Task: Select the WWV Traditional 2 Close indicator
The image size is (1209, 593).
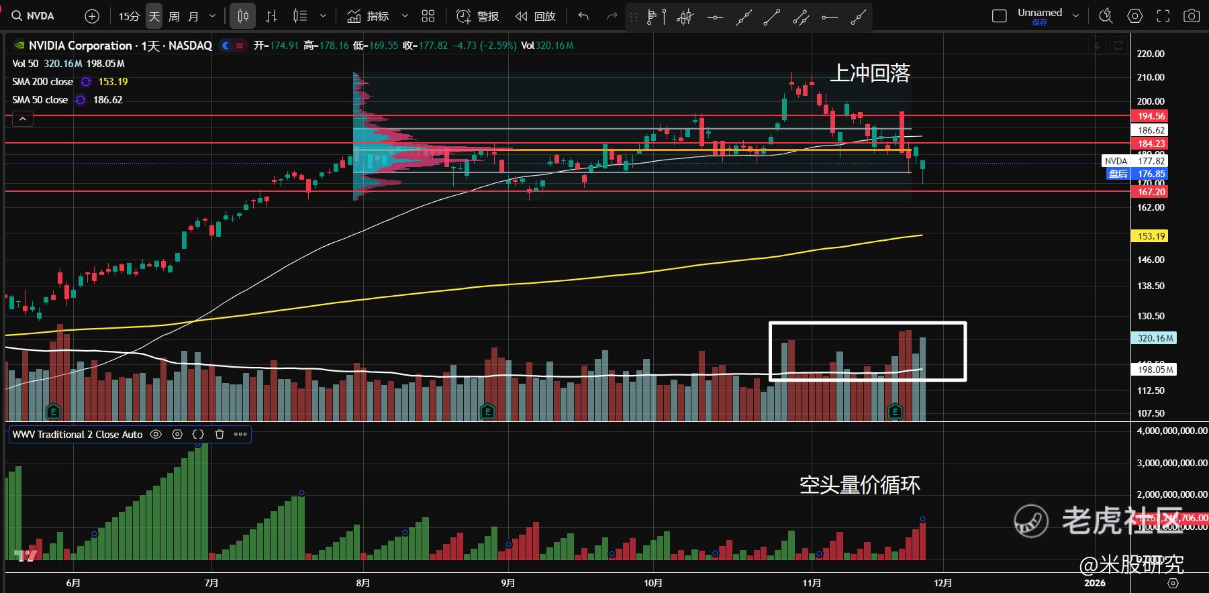Action: (77, 435)
